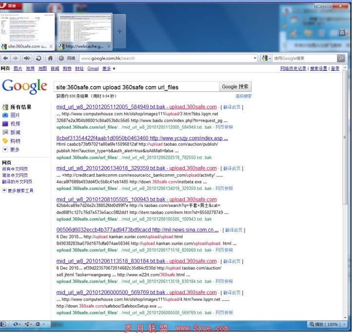352x333 pixels.
Task: Click 翻译此页 for the 329359 result
Action: click(232, 168)
